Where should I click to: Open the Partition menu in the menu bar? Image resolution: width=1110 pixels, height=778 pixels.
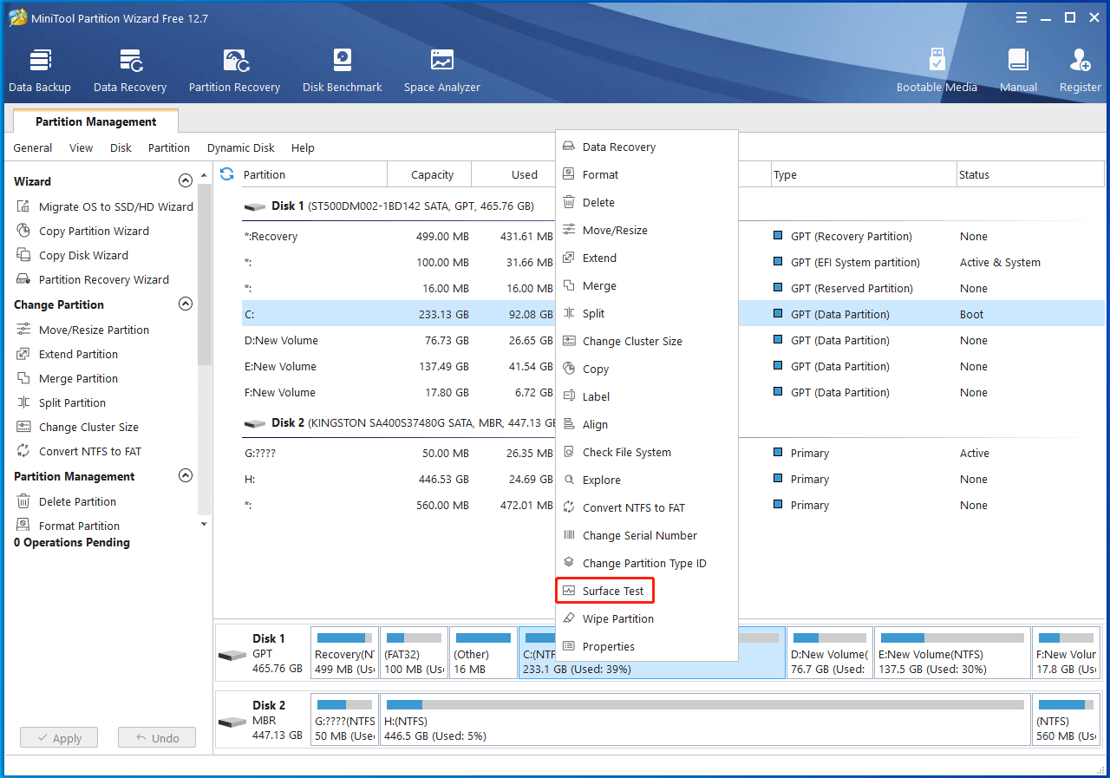tap(169, 147)
